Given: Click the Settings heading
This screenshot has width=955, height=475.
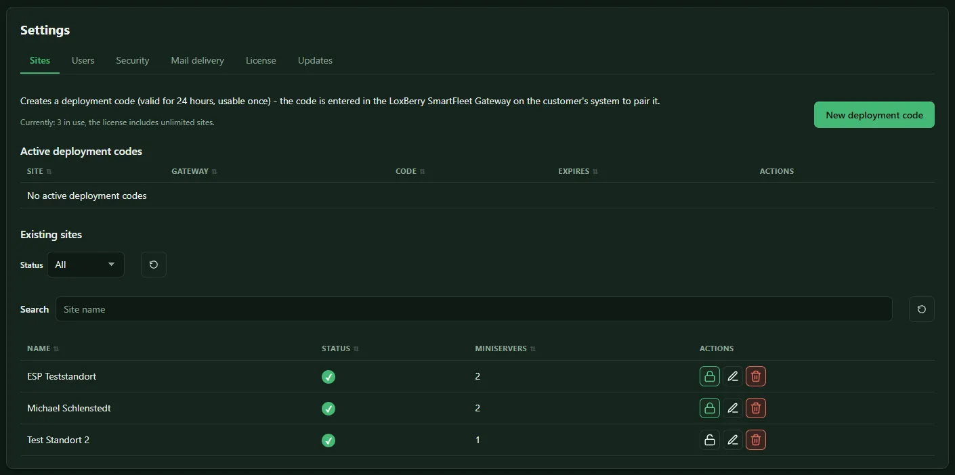Looking at the screenshot, I should coord(45,30).
